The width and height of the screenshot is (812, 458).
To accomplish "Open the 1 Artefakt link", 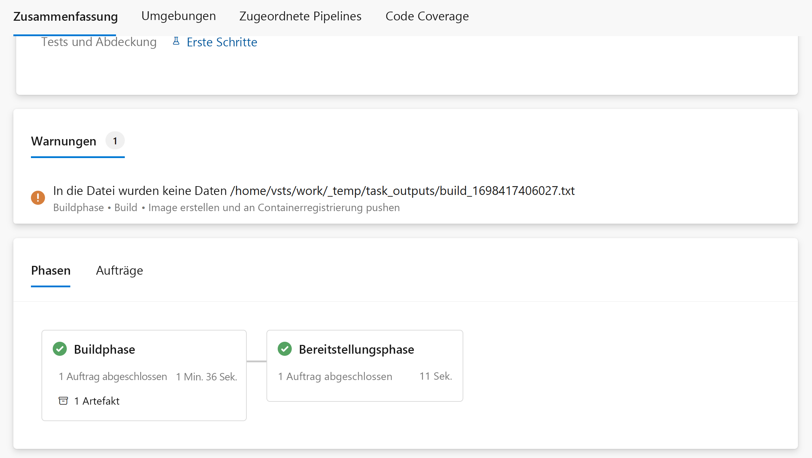I will [97, 401].
